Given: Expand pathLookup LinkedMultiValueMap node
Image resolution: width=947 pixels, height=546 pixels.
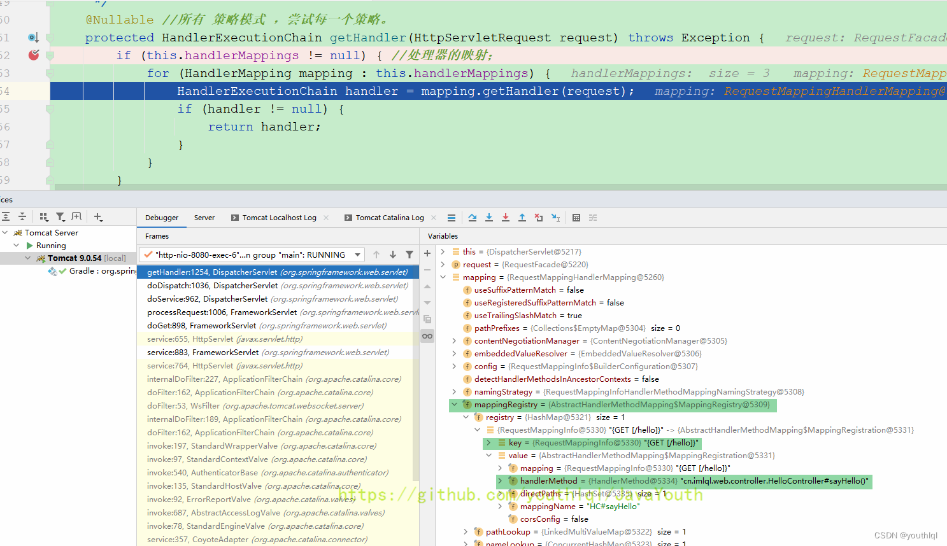Looking at the screenshot, I should [x=466, y=531].
